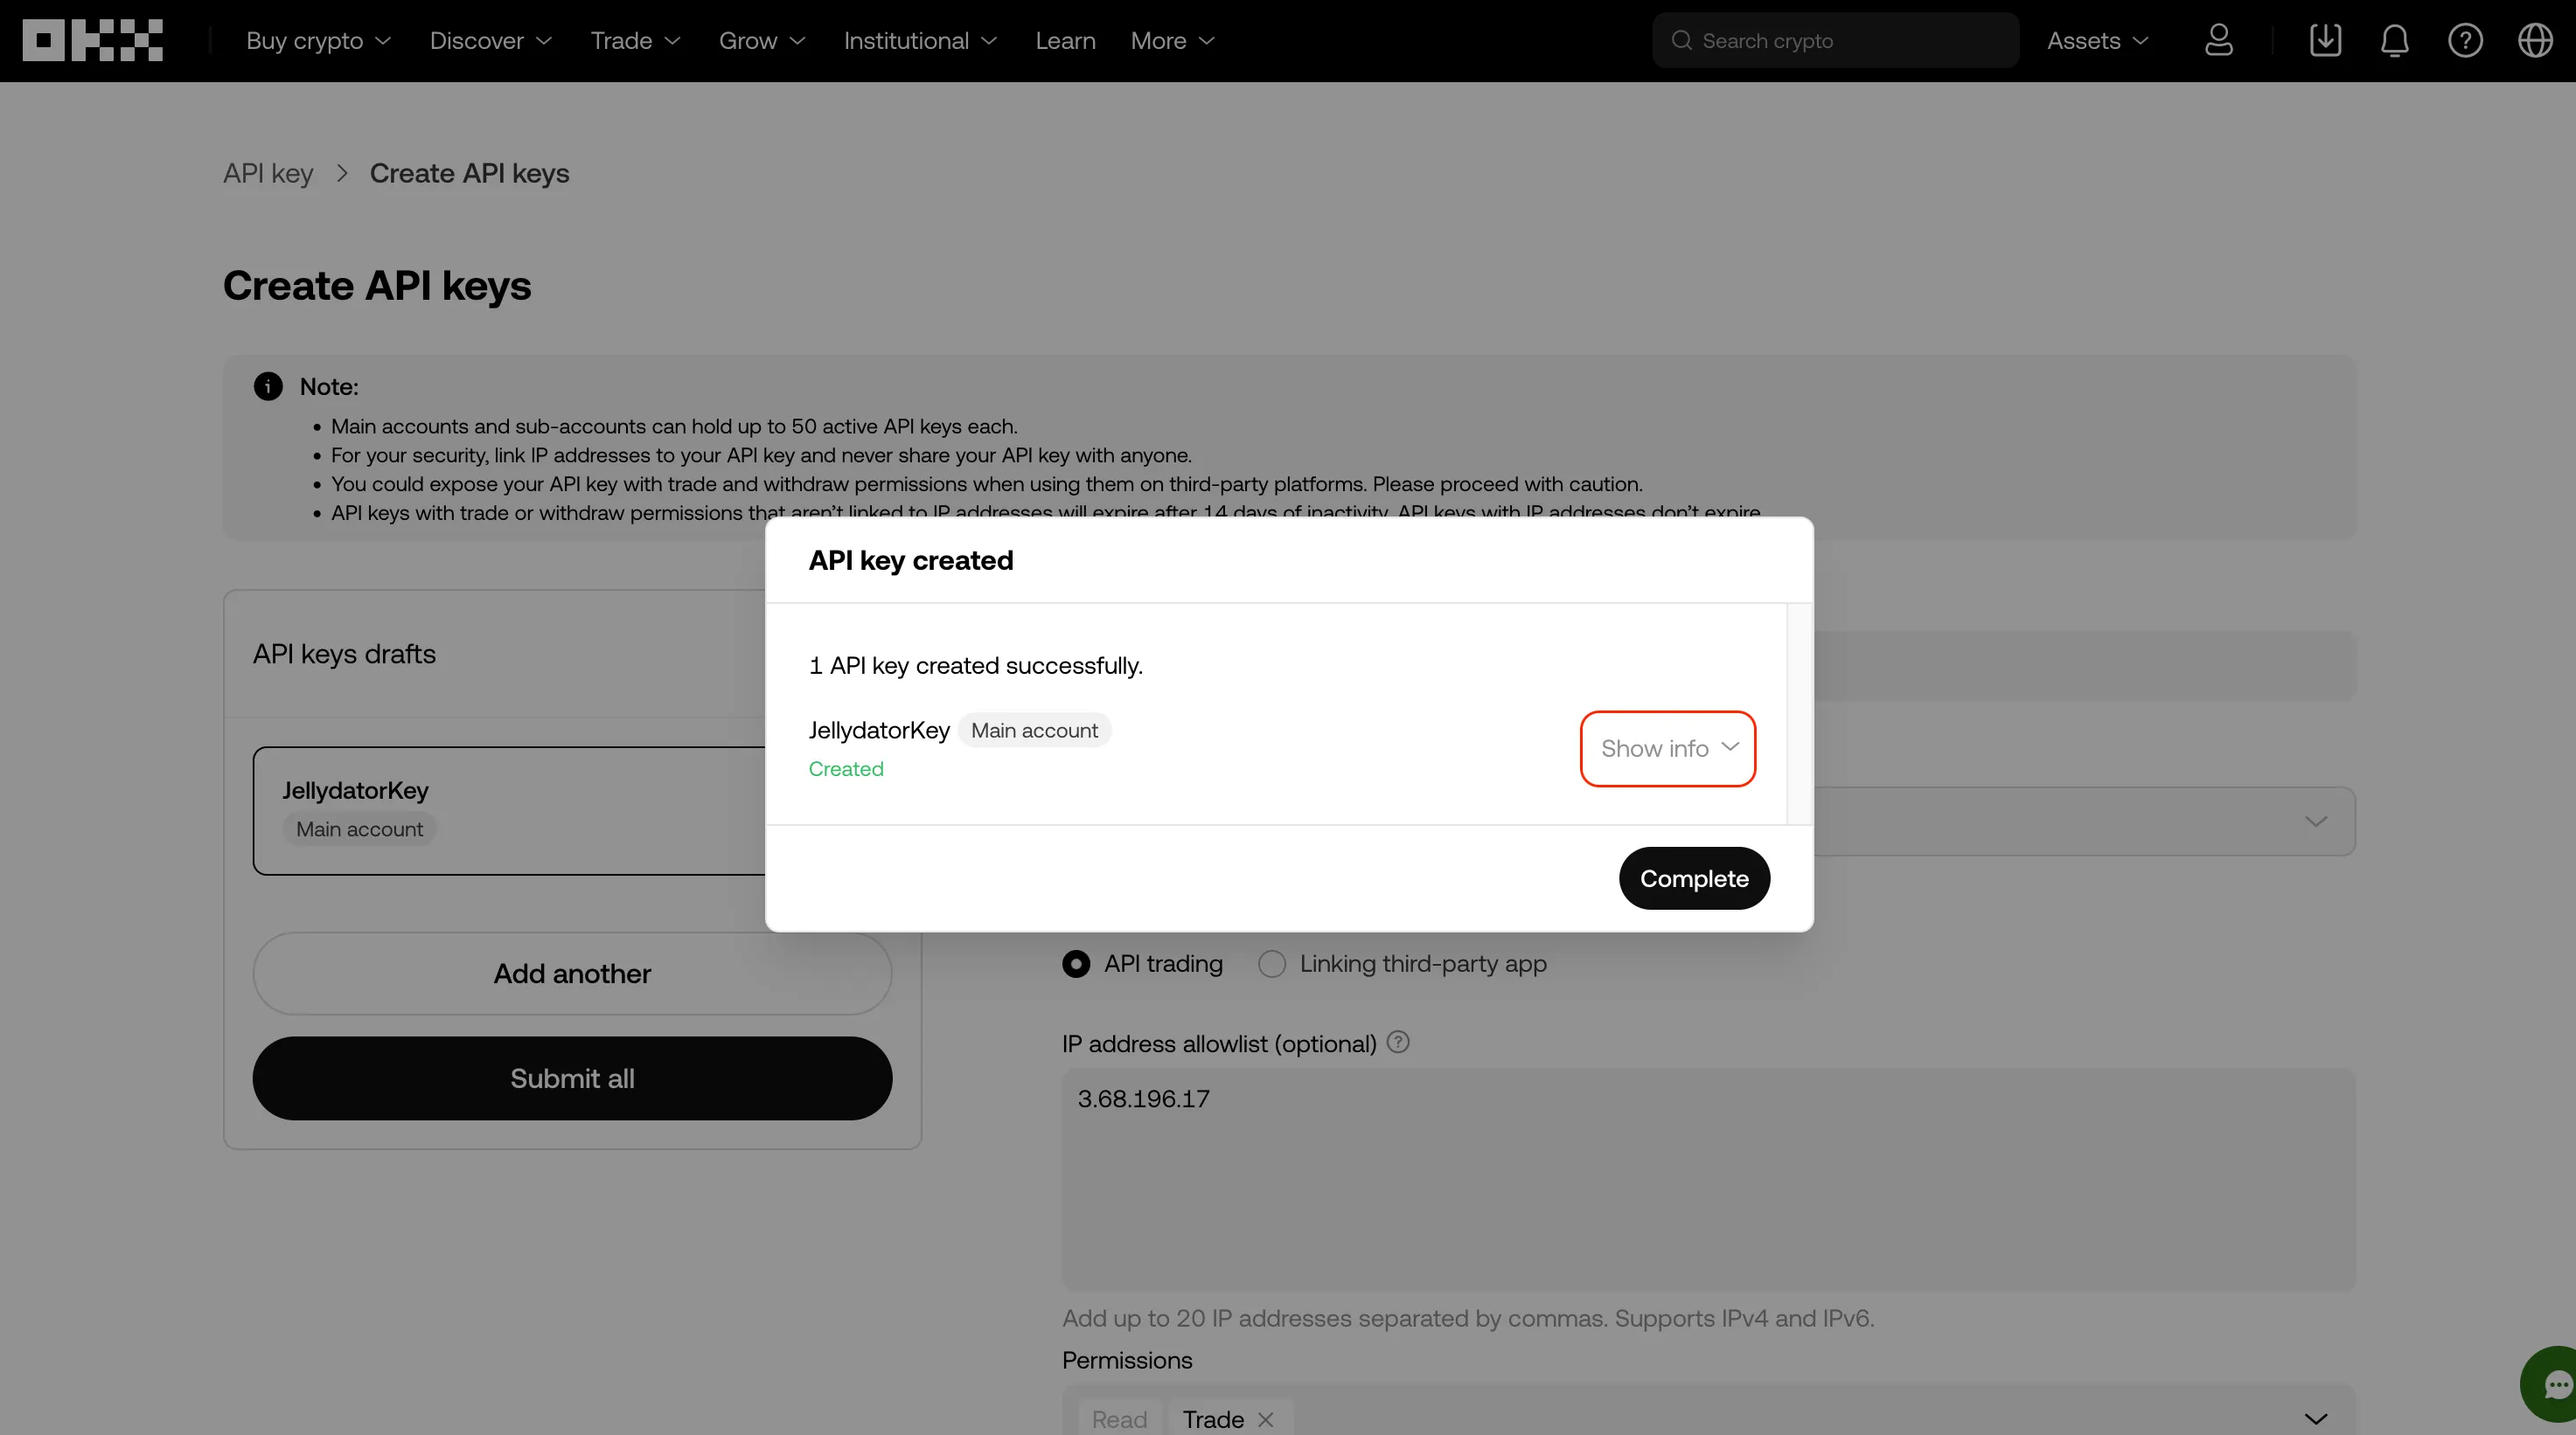Image resolution: width=2576 pixels, height=1435 pixels.
Task: Open the help question mark icon
Action: point(2465,40)
